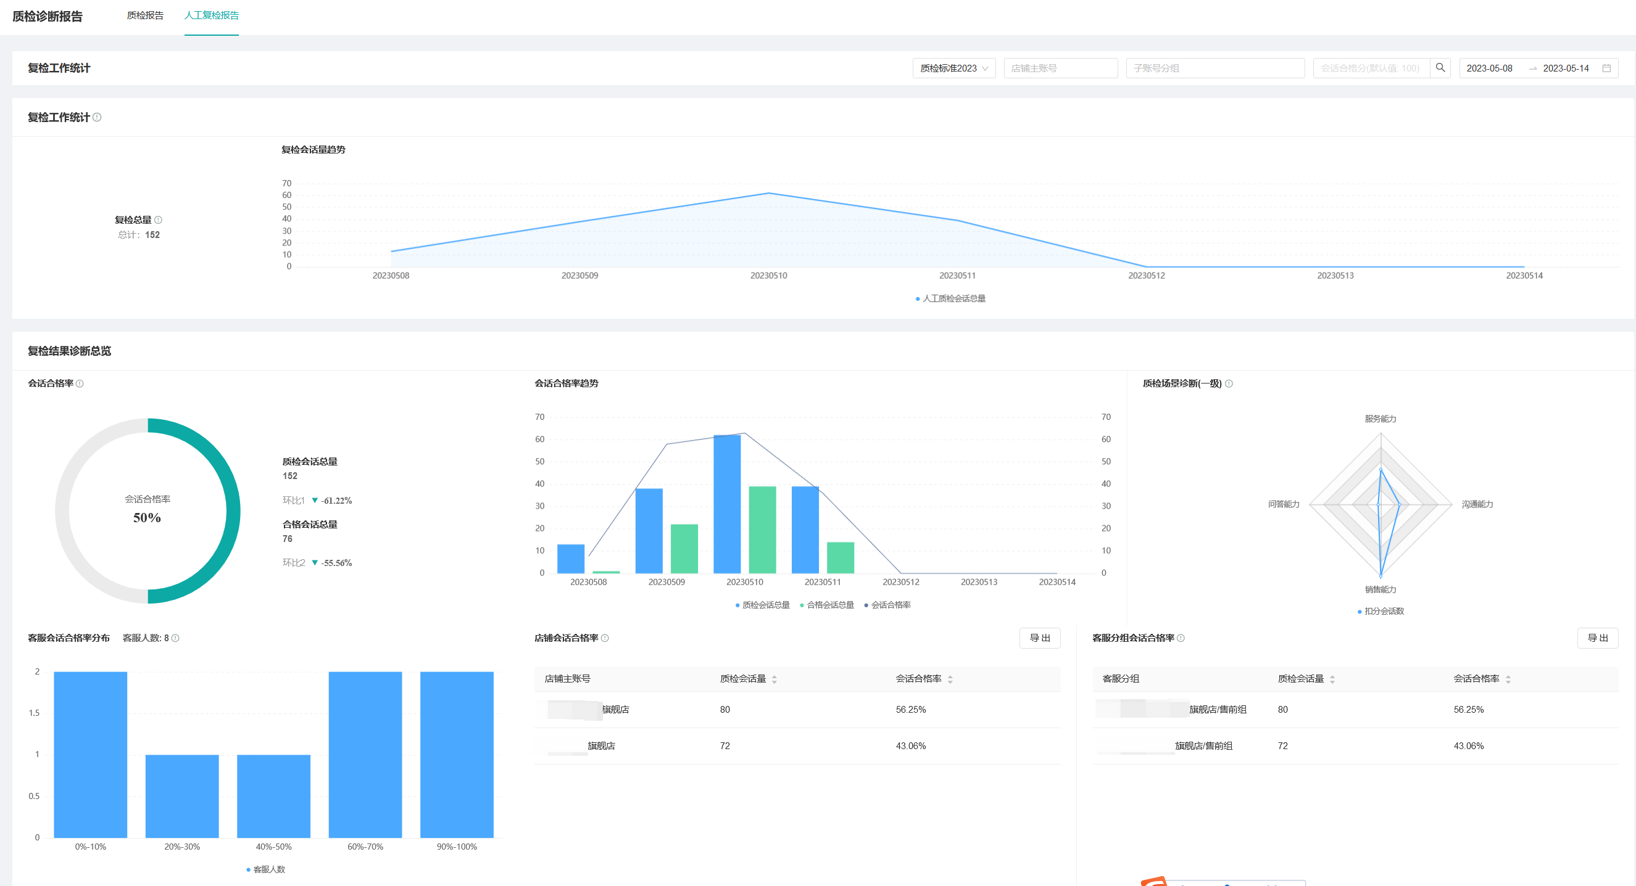Click the blue 20230510 bar in trend chart
The image size is (1636, 886).
click(x=727, y=504)
